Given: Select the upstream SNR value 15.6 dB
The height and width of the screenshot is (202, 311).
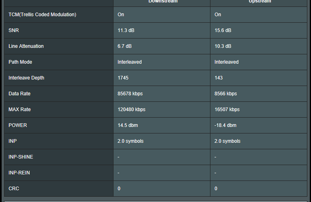Looking at the screenshot, I should [223, 30].
